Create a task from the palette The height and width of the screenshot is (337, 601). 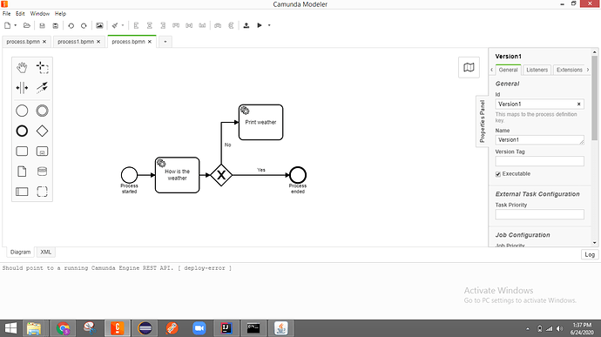[x=22, y=151]
